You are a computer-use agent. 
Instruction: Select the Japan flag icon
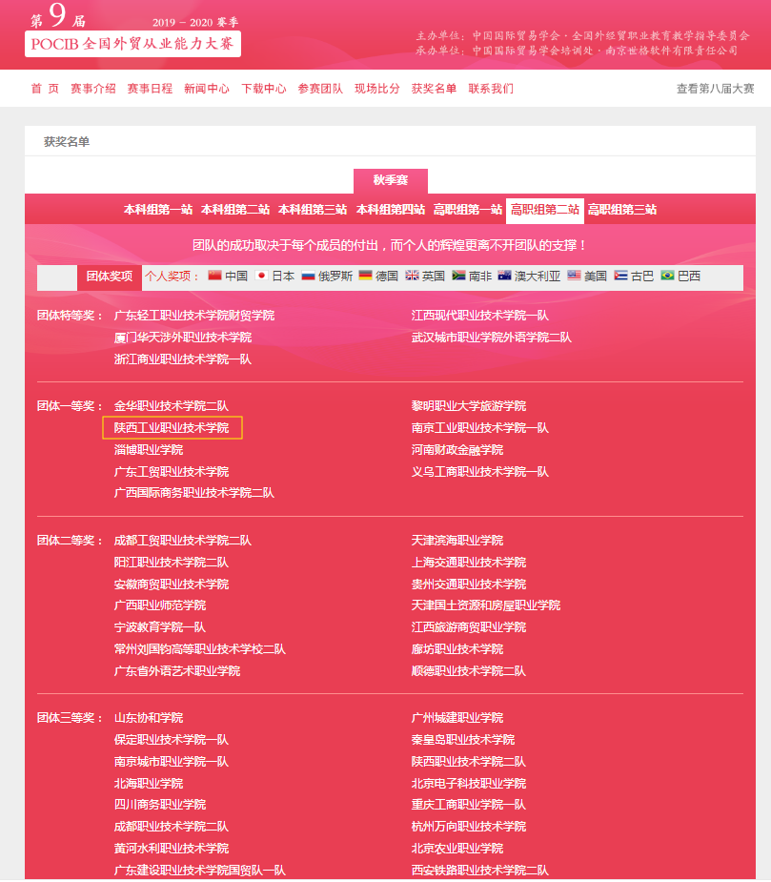(261, 276)
